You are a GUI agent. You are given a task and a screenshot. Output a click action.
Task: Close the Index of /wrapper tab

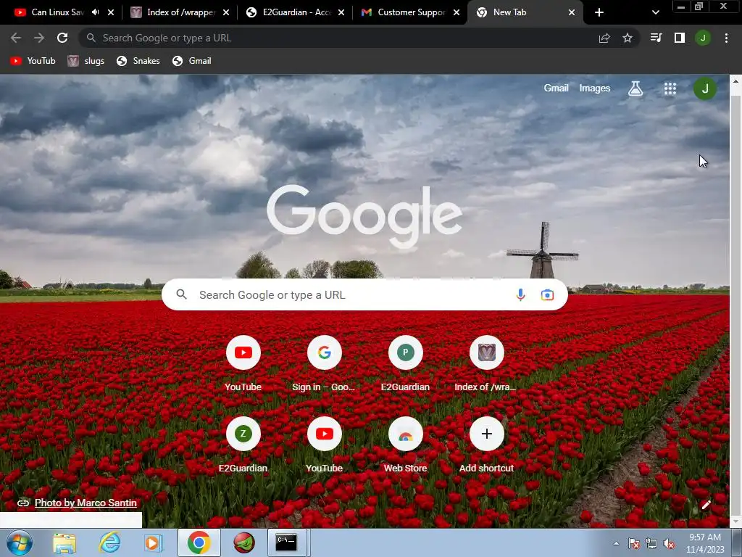[226, 12]
